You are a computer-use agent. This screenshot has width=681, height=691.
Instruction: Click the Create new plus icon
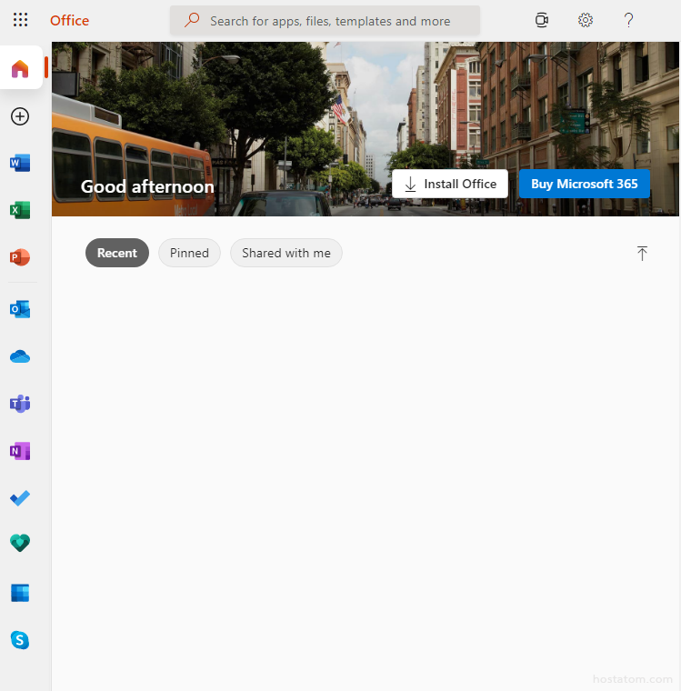[x=20, y=116]
